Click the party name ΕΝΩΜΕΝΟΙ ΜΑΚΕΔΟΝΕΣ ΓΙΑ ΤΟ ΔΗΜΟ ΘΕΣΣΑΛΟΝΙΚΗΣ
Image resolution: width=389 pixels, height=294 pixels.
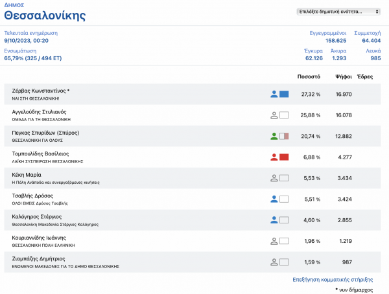[65, 267]
